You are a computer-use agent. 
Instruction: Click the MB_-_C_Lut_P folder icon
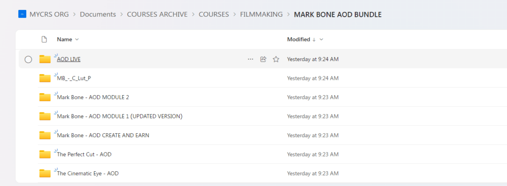pyautogui.click(x=45, y=78)
